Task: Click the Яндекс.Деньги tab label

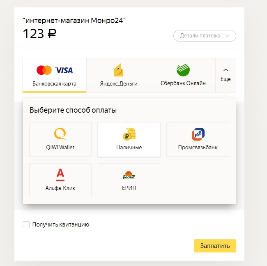Action: (x=119, y=83)
